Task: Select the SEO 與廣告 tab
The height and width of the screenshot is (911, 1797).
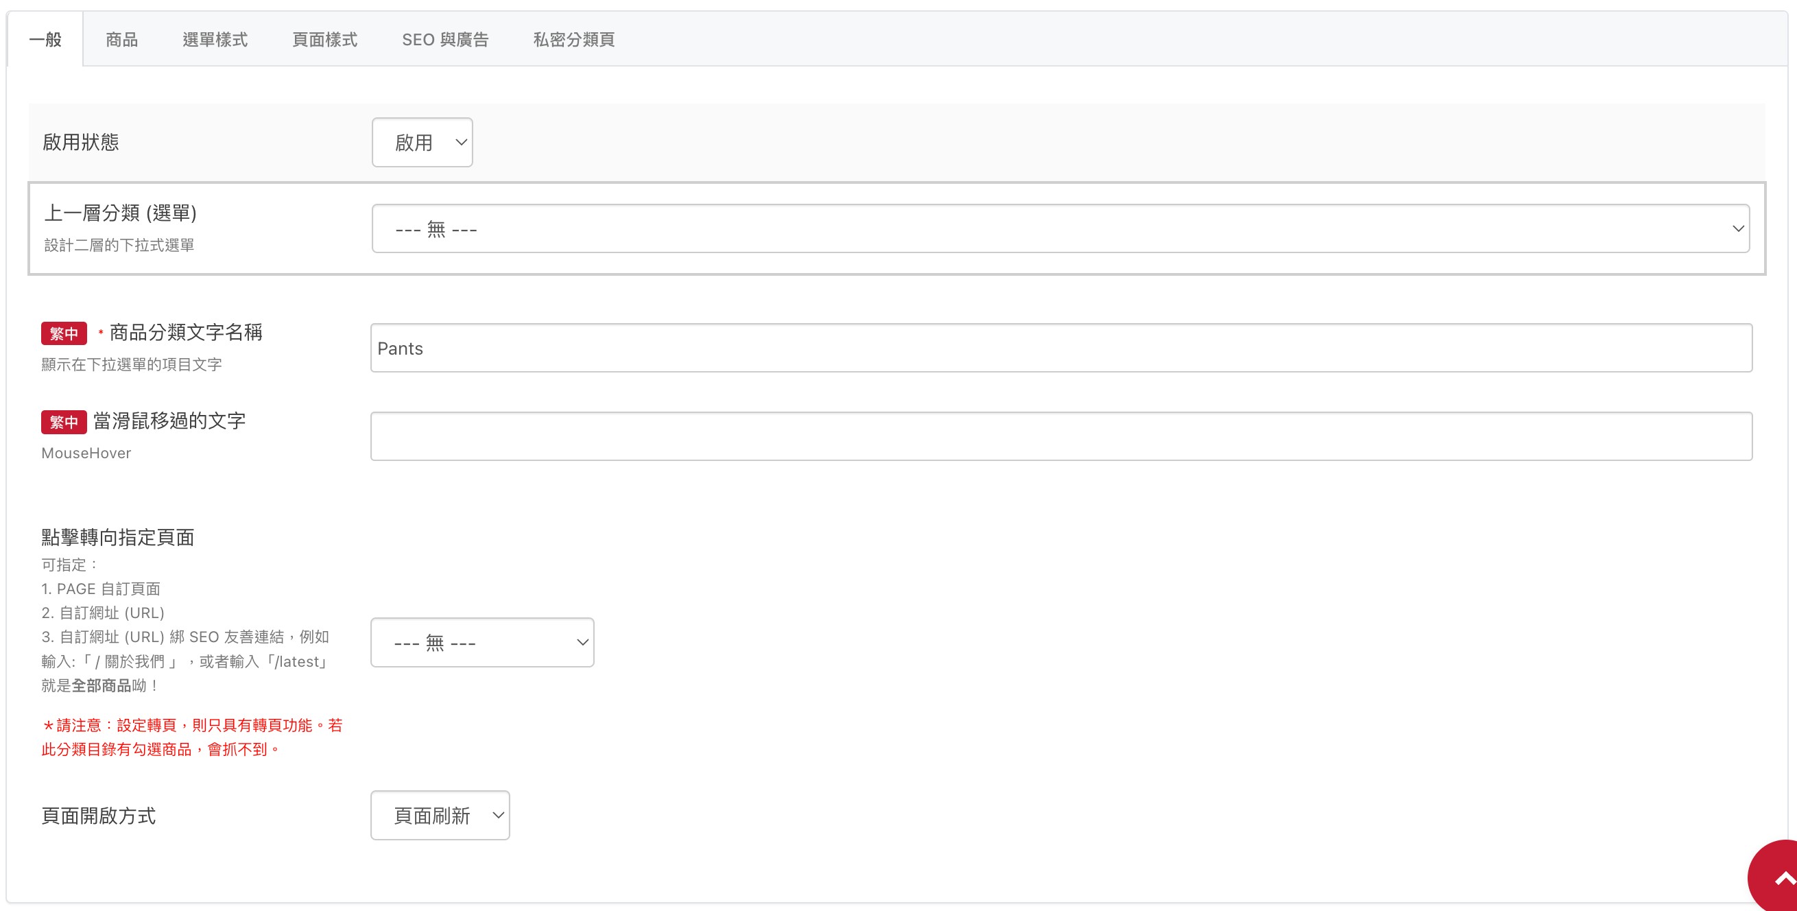Action: [445, 40]
